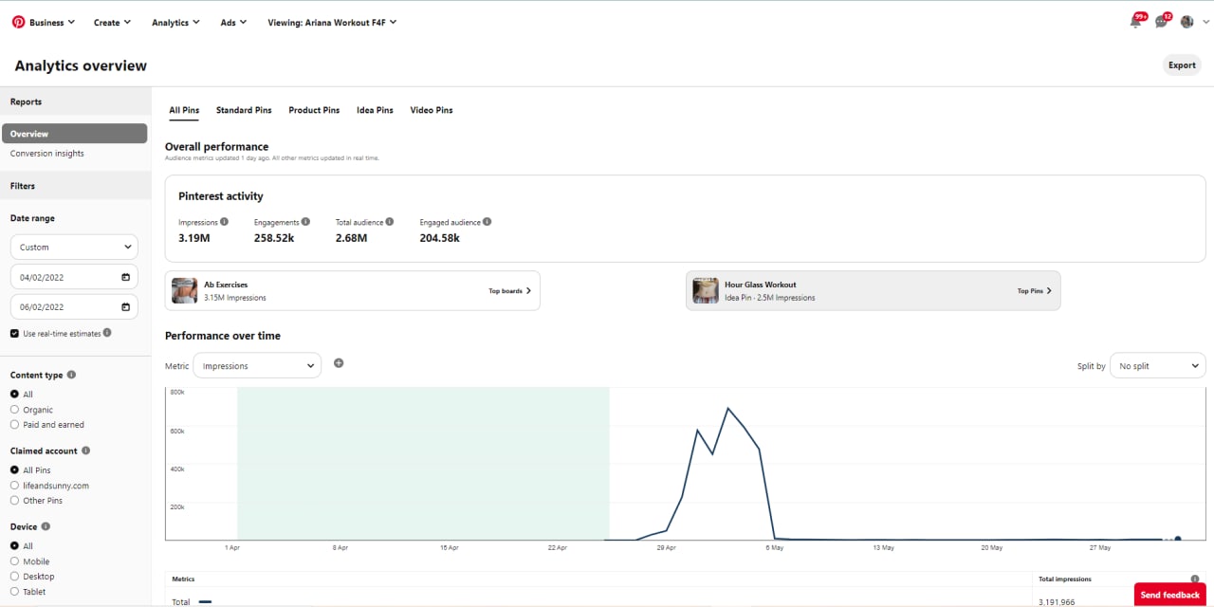Switch to the Video Pins tab
This screenshot has height=607, width=1214.
point(432,110)
